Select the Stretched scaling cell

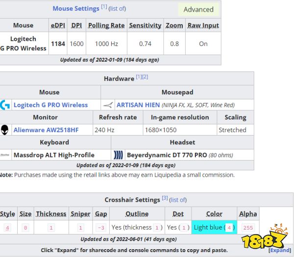(235, 130)
